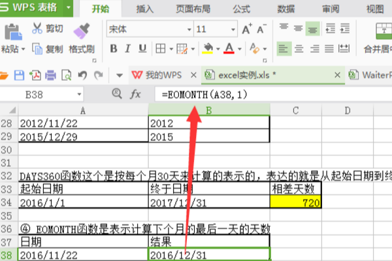Undo the last action
Image resolution: width=392 pixels, height=261 pixels.
pyautogui.click(x=82, y=75)
